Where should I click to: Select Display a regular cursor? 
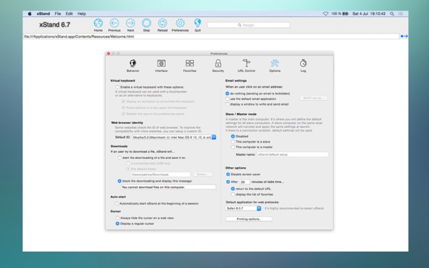click(x=117, y=223)
